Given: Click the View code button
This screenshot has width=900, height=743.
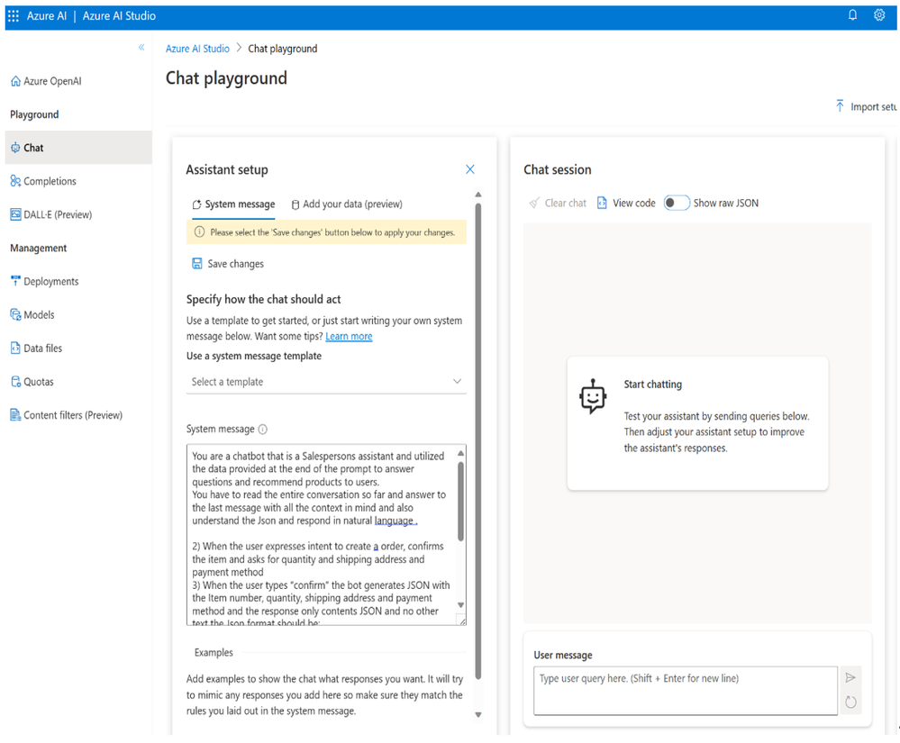Looking at the screenshot, I should click(626, 204).
